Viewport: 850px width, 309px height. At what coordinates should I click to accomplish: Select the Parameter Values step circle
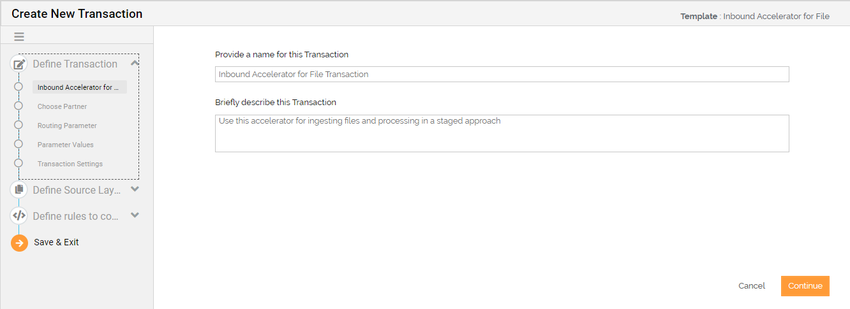point(19,144)
